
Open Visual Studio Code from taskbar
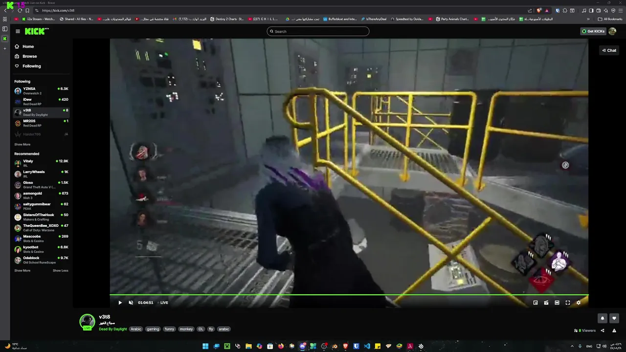[x=367, y=346]
